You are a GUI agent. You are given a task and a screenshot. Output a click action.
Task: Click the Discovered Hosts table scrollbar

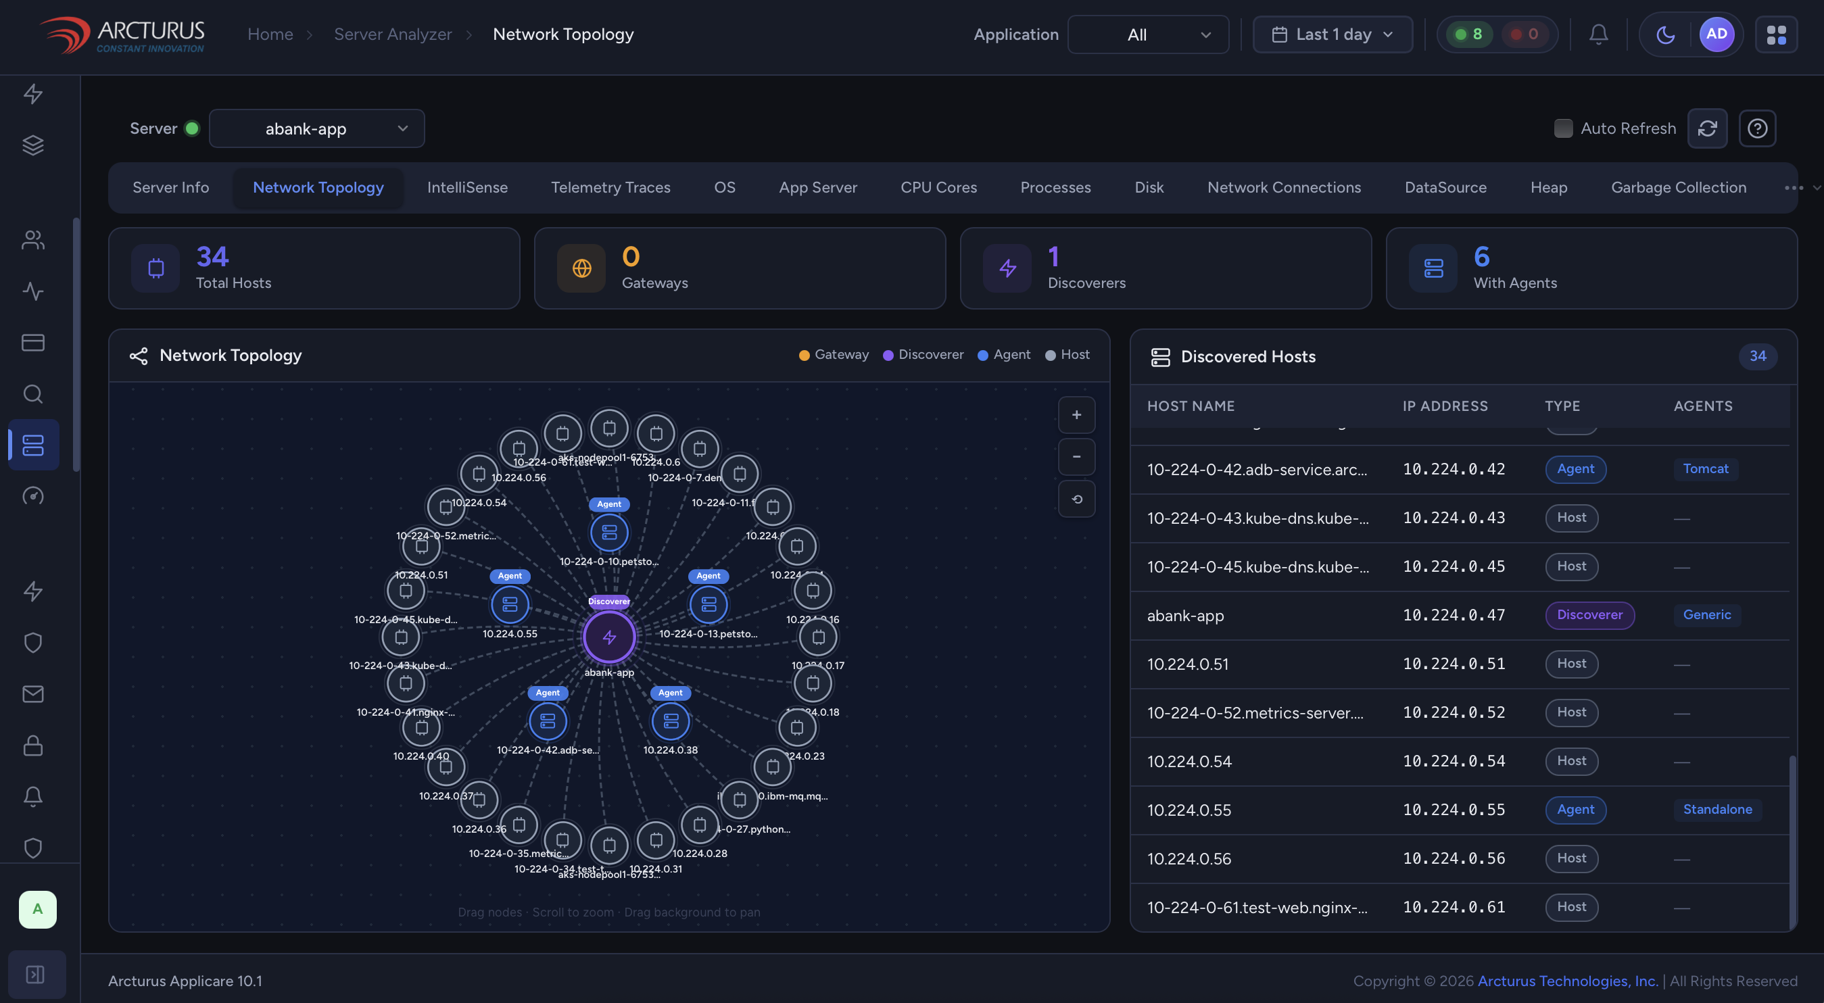pos(1792,842)
